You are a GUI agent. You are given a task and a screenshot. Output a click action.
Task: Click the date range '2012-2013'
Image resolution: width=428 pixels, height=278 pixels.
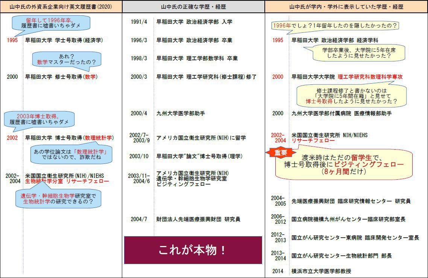coord(278,238)
